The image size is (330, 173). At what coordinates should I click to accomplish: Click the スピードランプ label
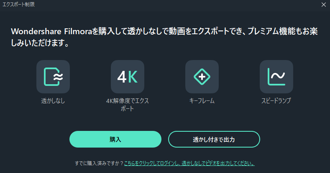coord(276,101)
